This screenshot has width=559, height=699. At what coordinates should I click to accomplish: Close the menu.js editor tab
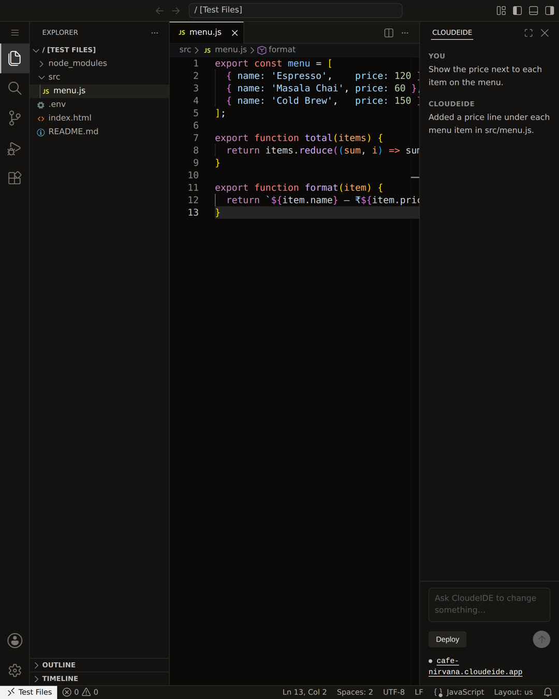234,33
